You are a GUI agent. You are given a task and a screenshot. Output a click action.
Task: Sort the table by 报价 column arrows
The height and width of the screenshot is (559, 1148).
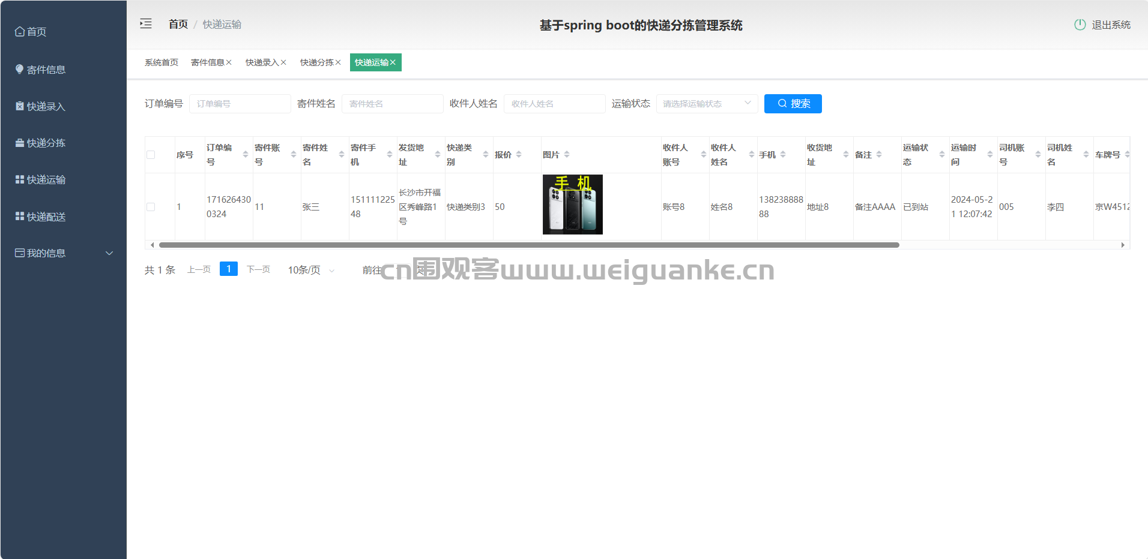519,155
